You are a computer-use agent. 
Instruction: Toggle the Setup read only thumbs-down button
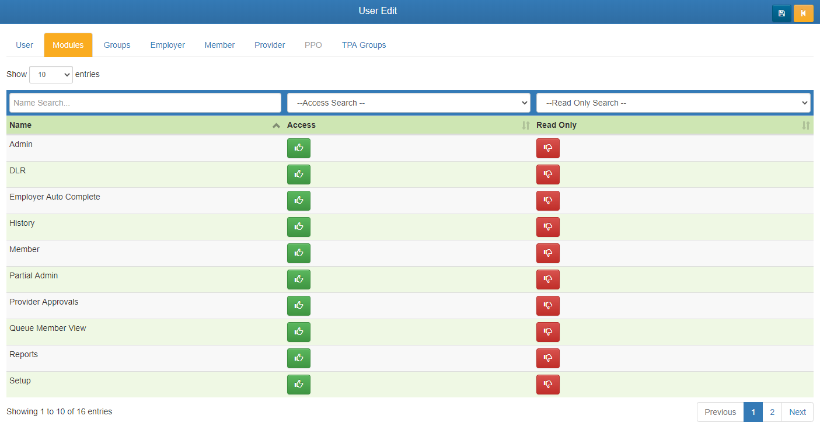click(x=547, y=385)
